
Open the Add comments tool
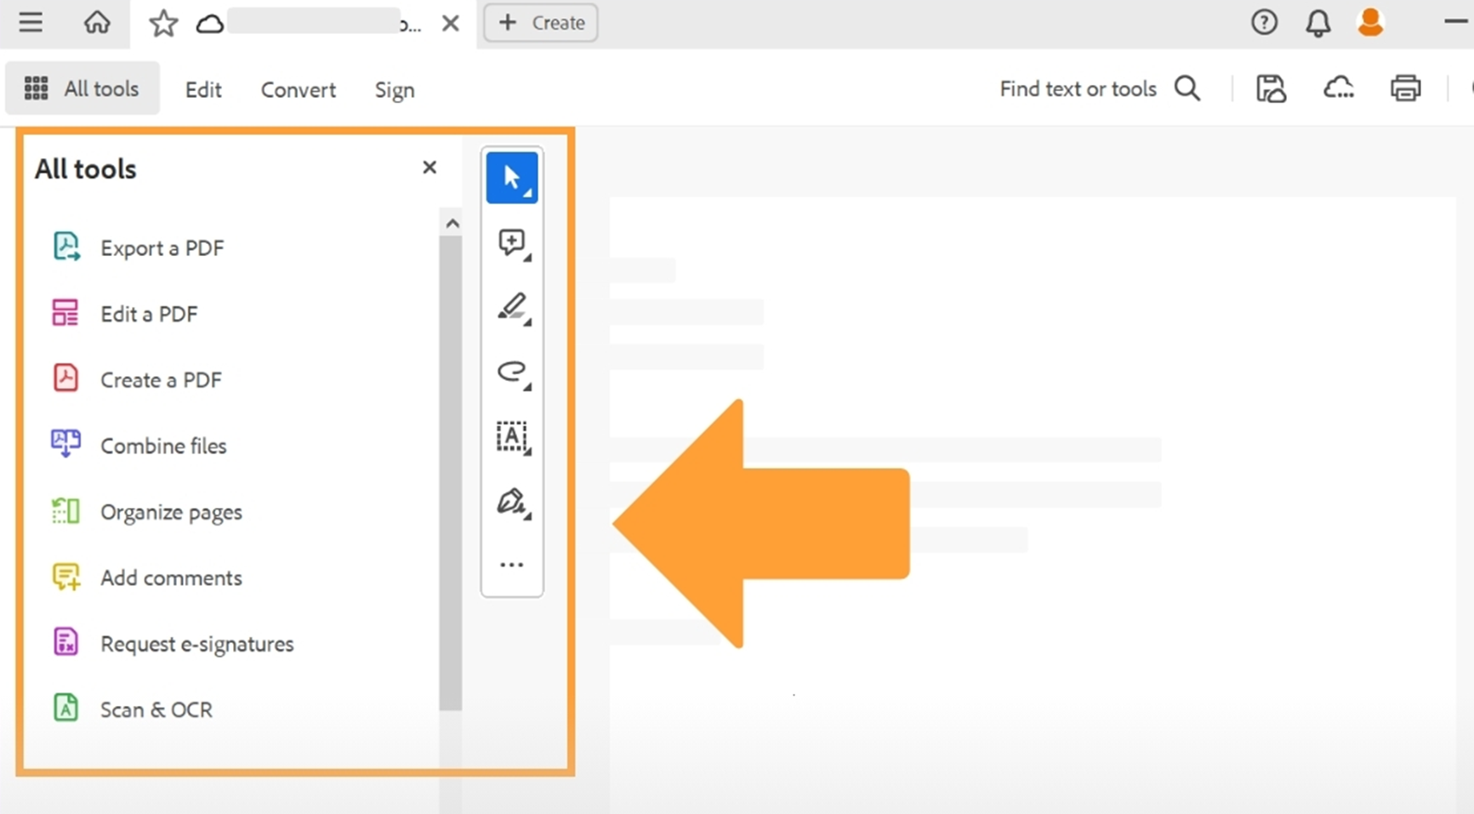click(171, 578)
